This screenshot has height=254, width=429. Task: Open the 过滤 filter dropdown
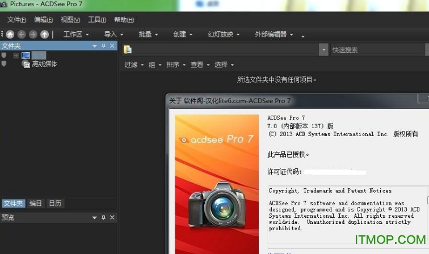134,65
